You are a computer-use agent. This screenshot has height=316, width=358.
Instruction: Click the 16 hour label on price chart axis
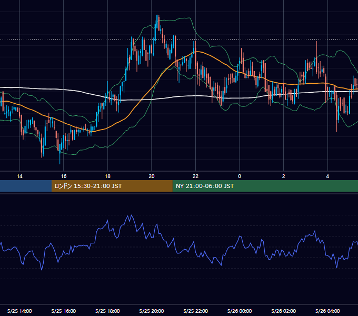coord(64,176)
